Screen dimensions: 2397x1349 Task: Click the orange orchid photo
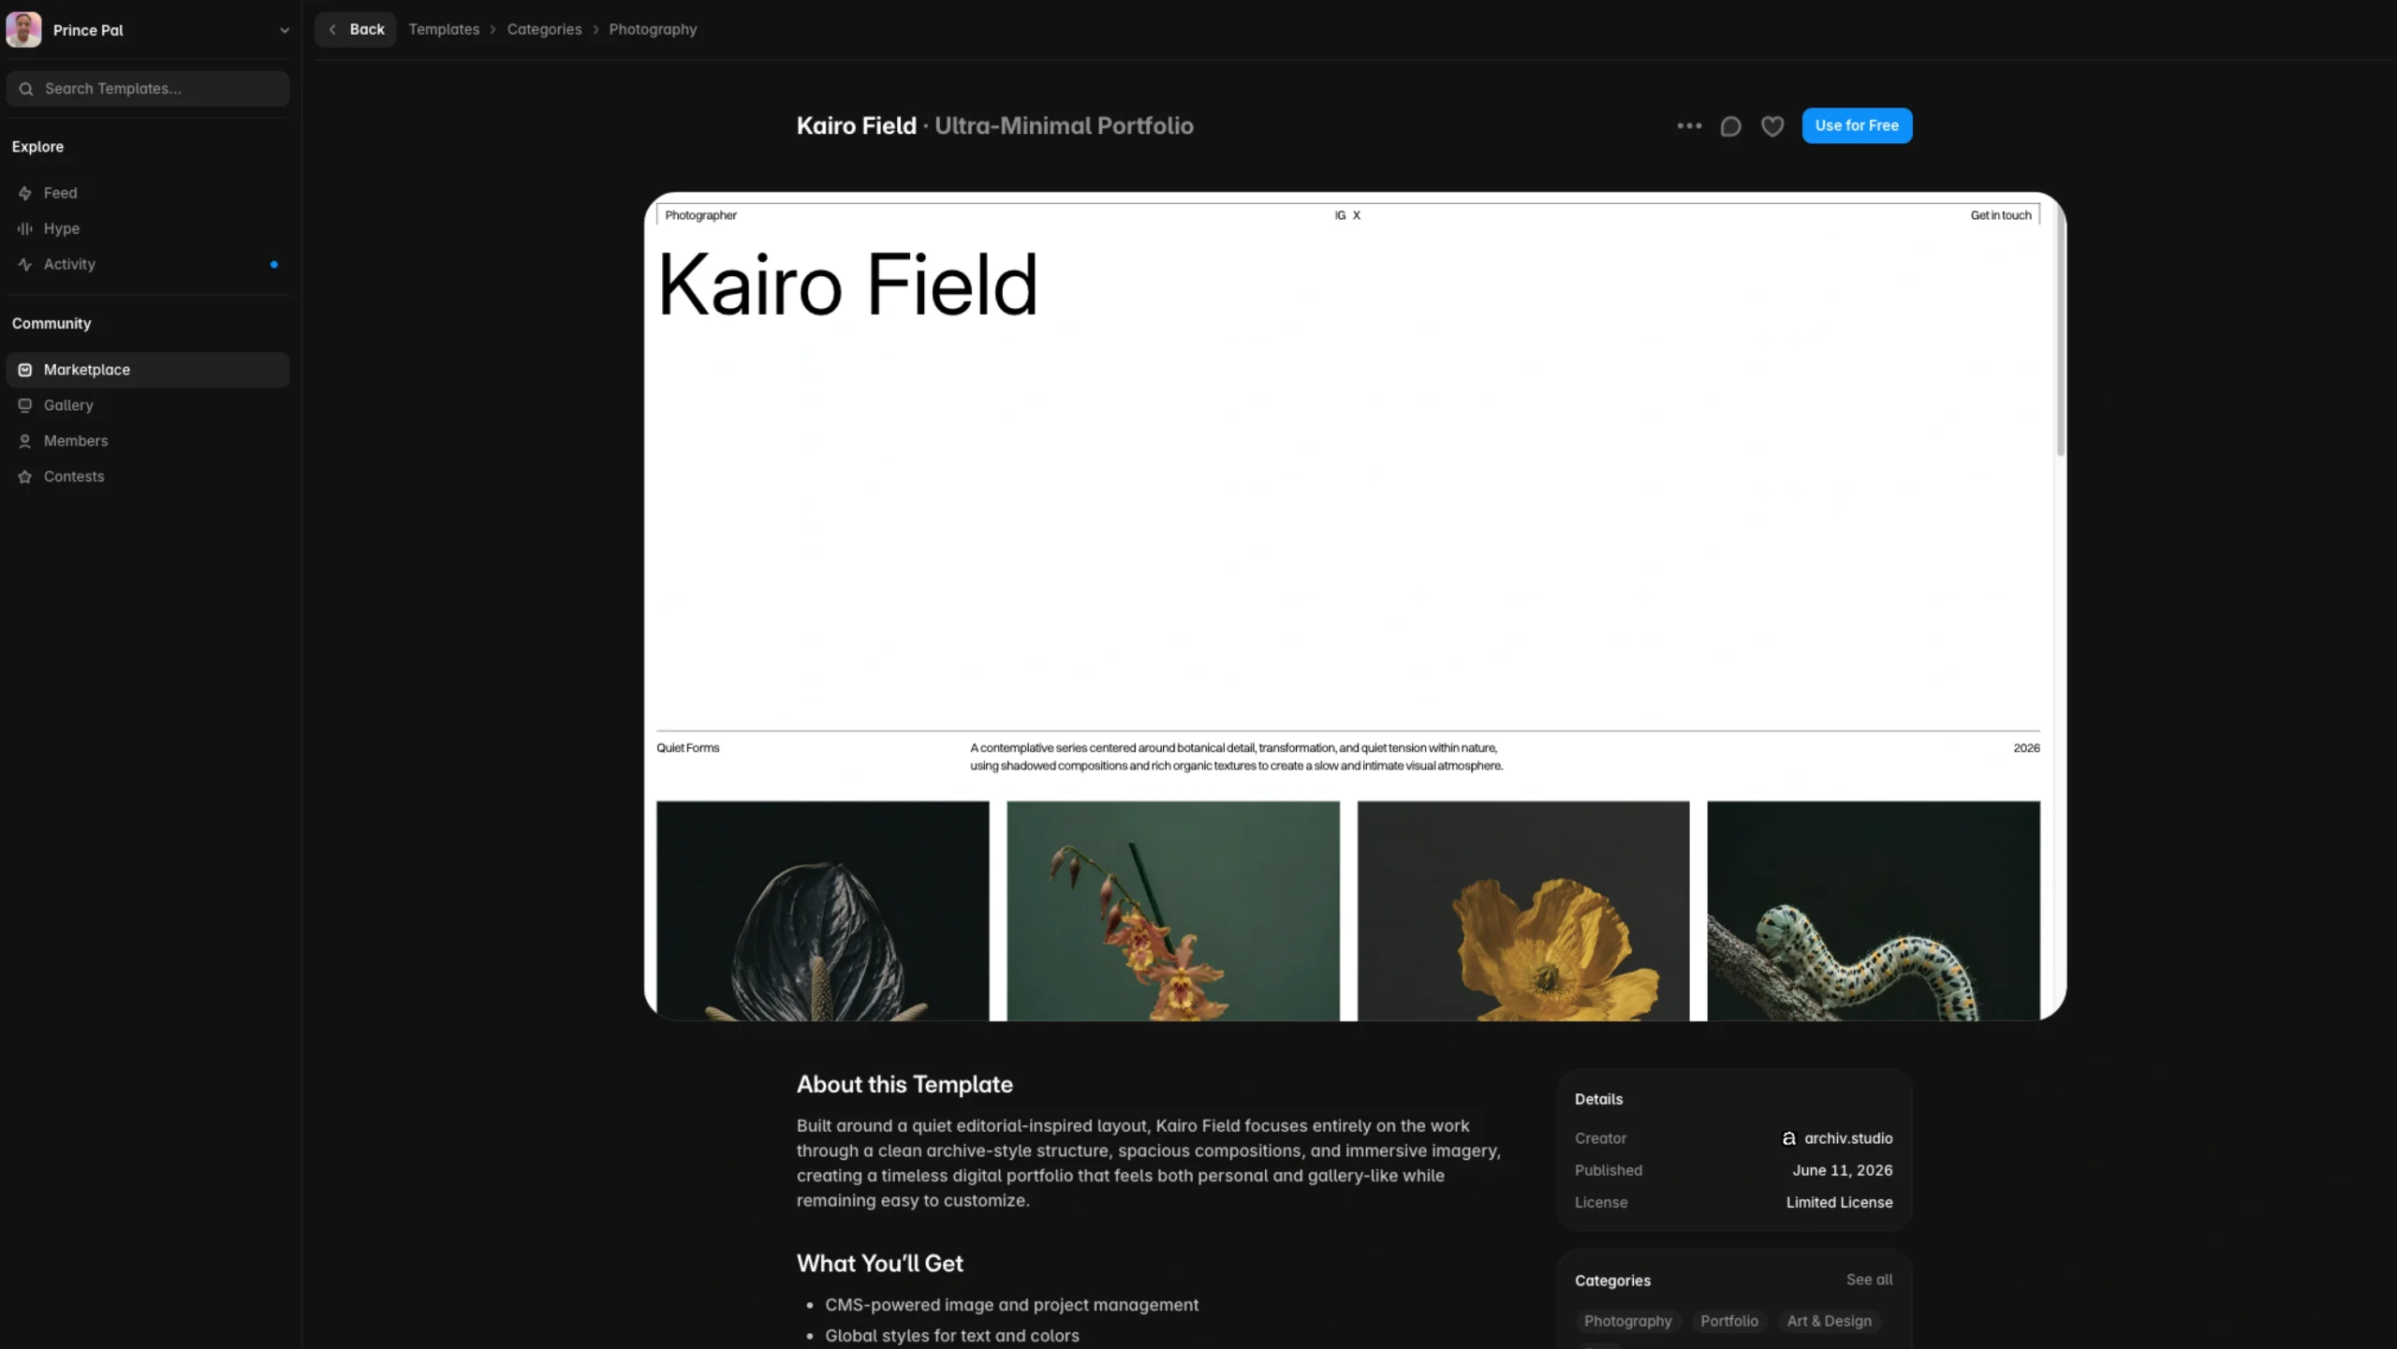pos(1172,910)
